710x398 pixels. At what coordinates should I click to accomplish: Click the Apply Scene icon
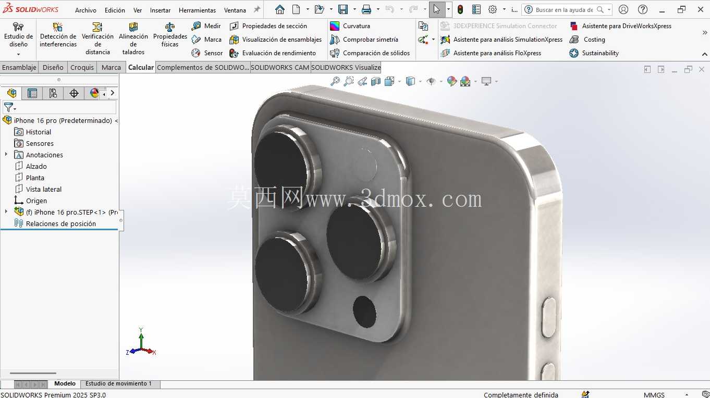pyautogui.click(x=465, y=81)
